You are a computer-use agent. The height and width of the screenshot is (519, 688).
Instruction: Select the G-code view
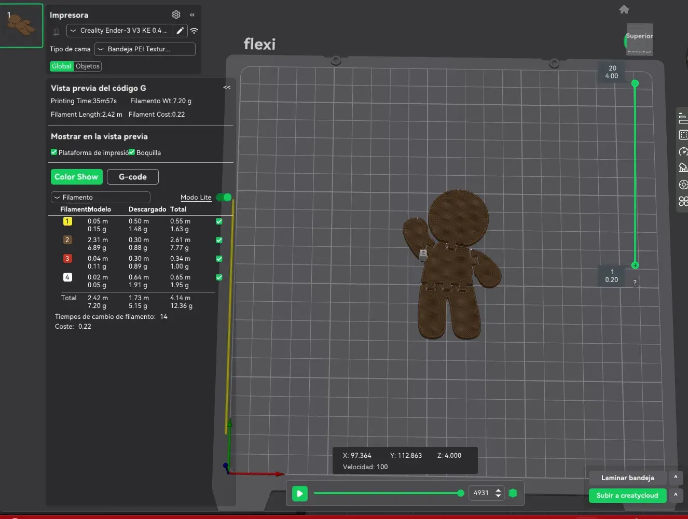[133, 177]
